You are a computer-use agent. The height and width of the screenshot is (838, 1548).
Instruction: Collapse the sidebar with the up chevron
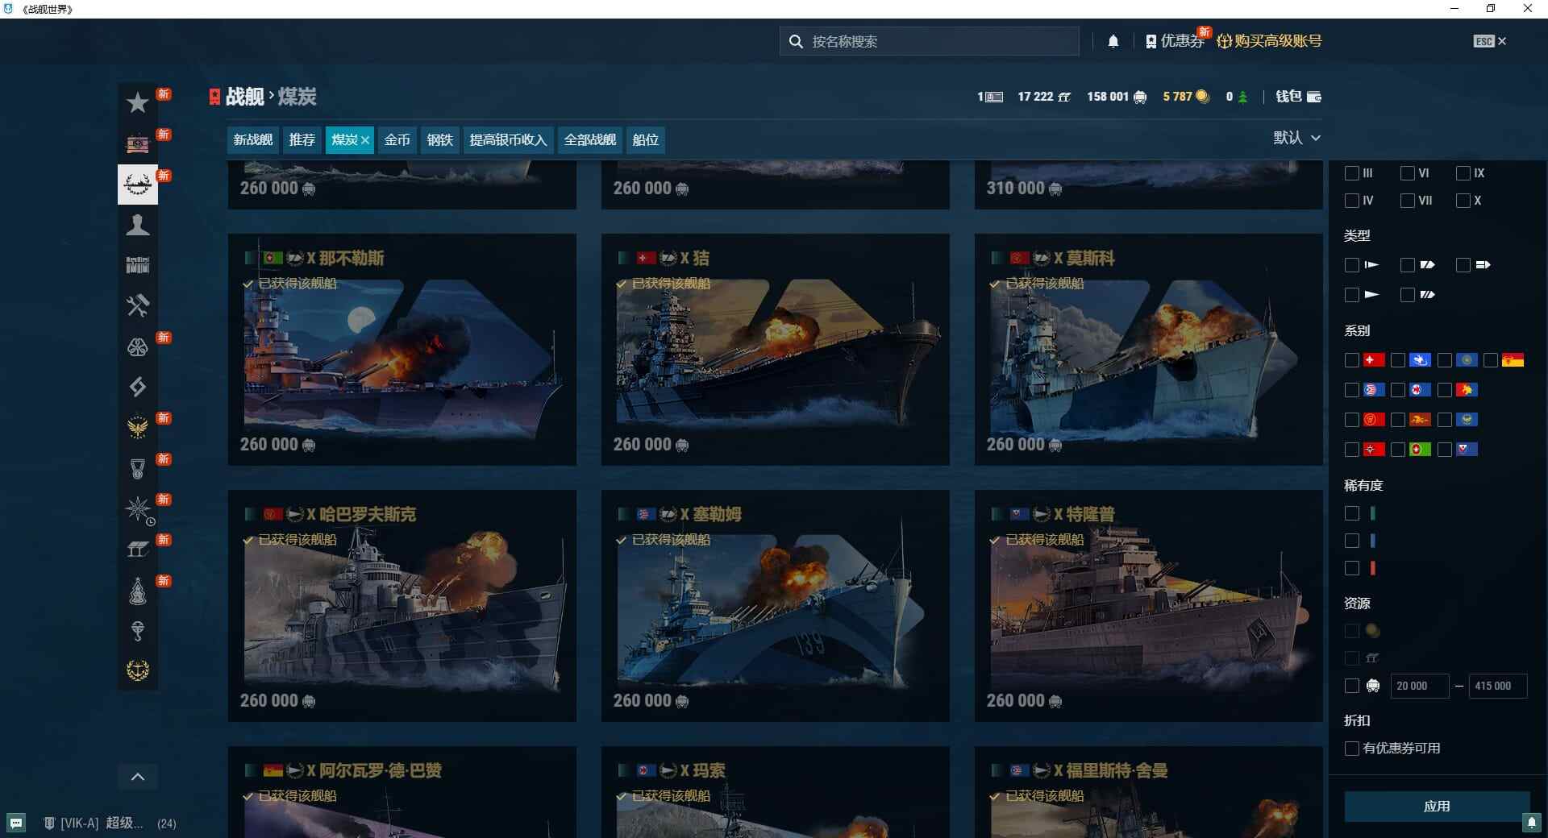[x=138, y=776]
